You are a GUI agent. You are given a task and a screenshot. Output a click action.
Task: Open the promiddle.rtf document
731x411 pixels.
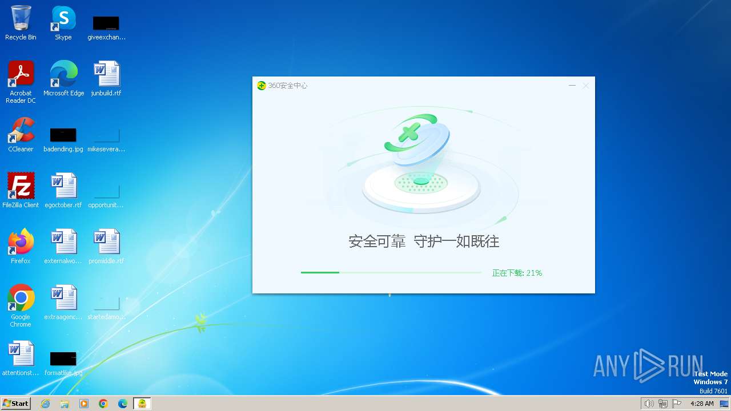pos(106,247)
